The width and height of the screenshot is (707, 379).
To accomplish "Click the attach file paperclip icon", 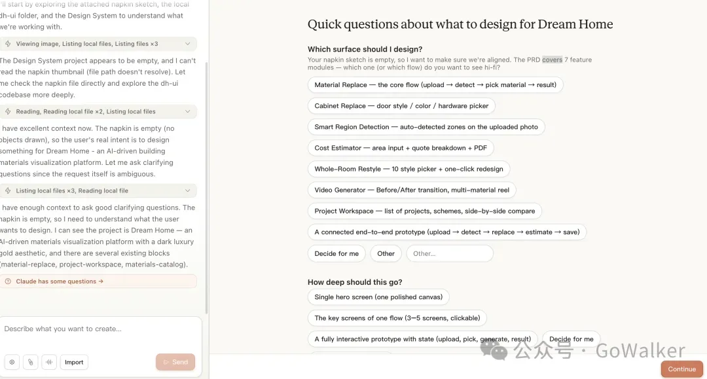I will coord(30,362).
